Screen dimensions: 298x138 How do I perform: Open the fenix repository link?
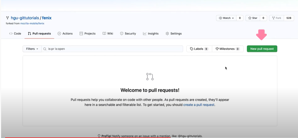tap(47, 18)
